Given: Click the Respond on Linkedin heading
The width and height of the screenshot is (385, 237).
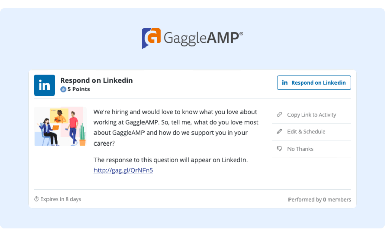Looking at the screenshot, I should click(97, 80).
